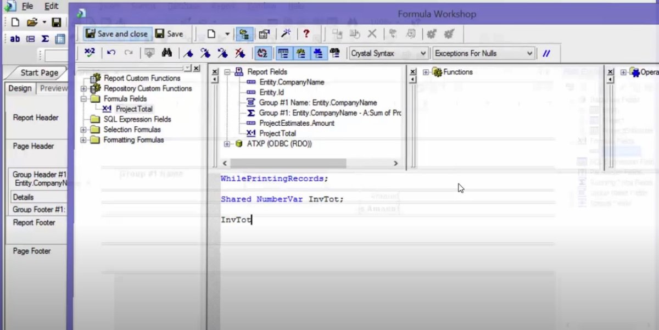This screenshot has height=330, width=659.
Task: Click the Formula Expert wand icon
Action: pyautogui.click(x=286, y=34)
